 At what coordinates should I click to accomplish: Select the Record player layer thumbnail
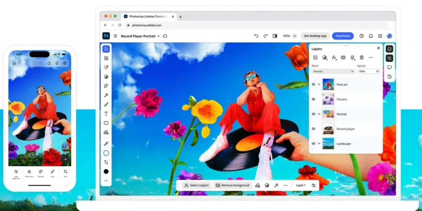point(328,129)
